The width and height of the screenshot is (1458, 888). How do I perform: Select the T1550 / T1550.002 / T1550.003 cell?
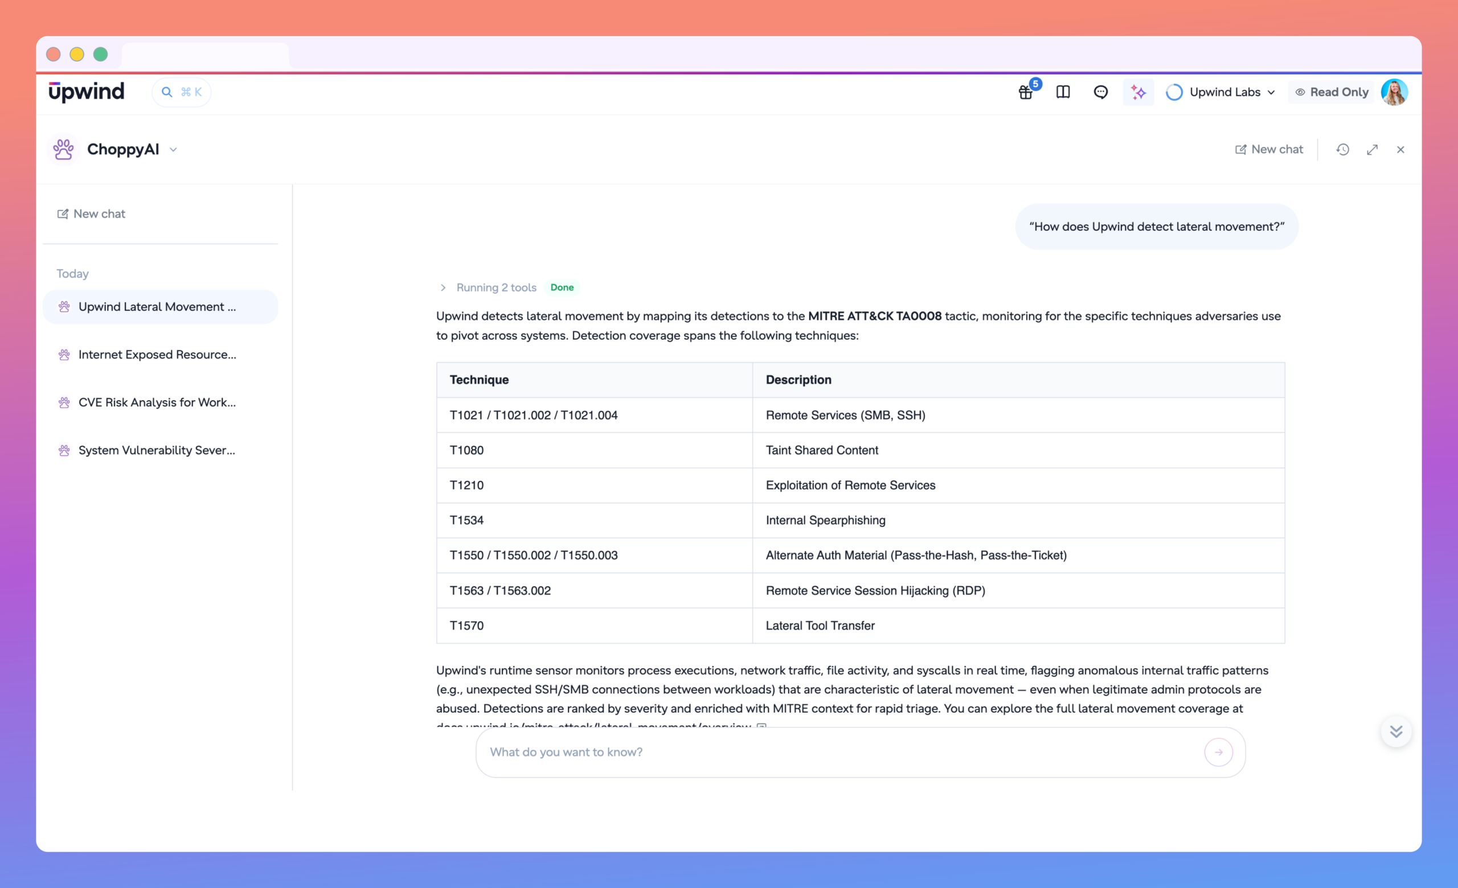(x=594, y=555)
